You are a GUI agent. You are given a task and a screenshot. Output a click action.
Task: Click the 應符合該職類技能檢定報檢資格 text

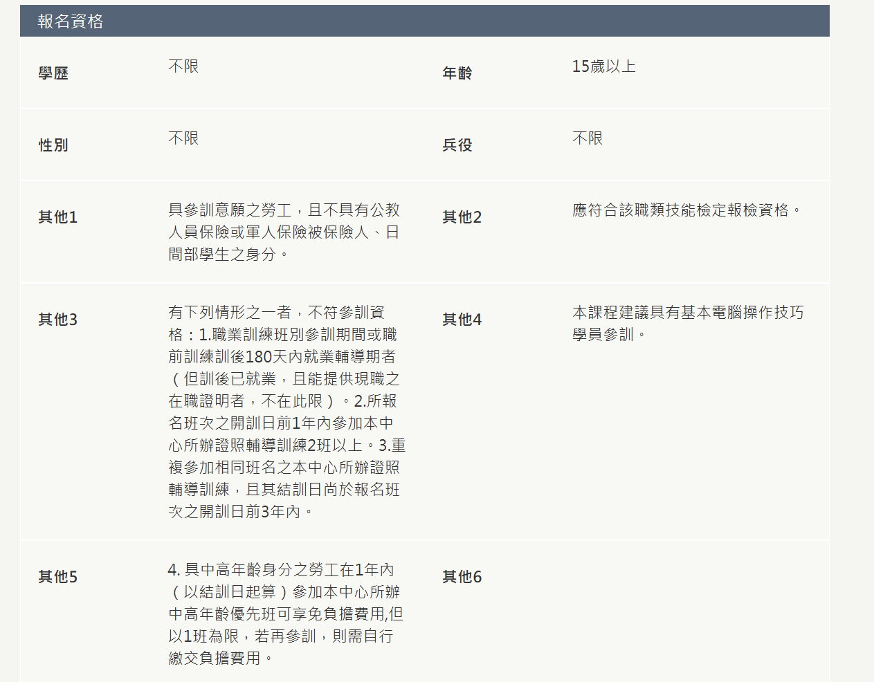pyautogui.click(x=686, y=210)
